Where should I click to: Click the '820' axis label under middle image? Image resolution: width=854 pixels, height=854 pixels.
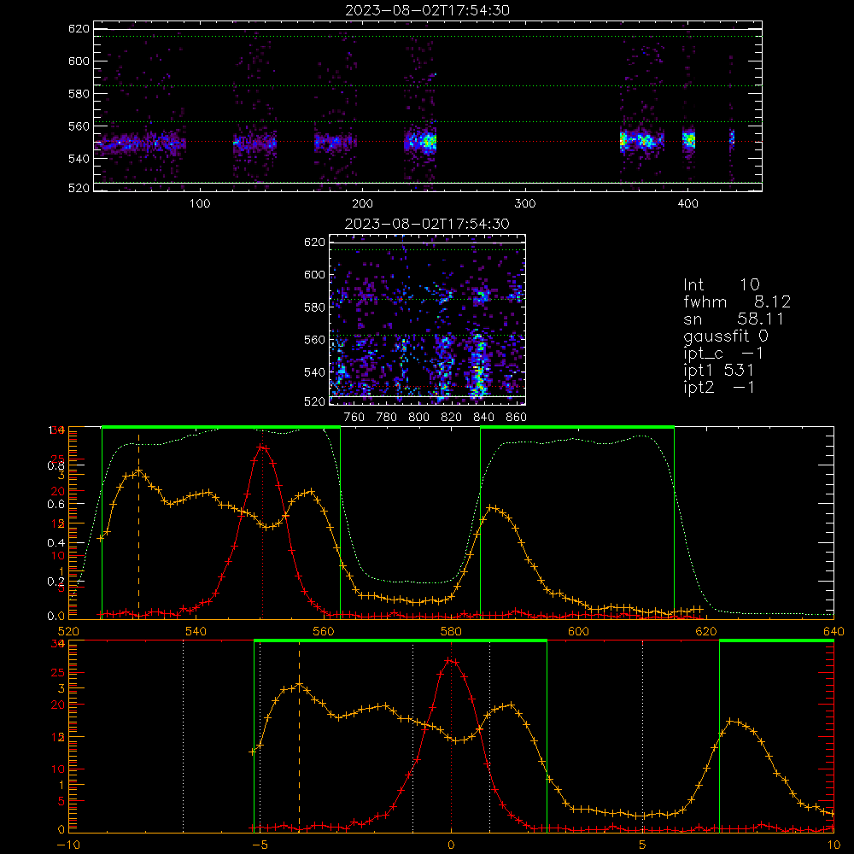click(x=451, y=418)
